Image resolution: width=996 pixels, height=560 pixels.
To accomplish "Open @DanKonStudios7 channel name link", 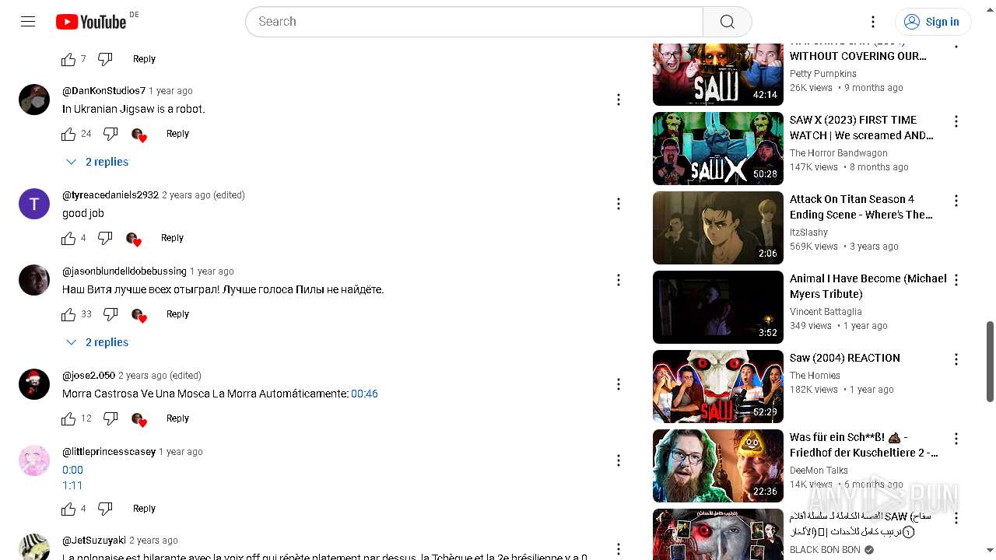I will coord(103,91).
